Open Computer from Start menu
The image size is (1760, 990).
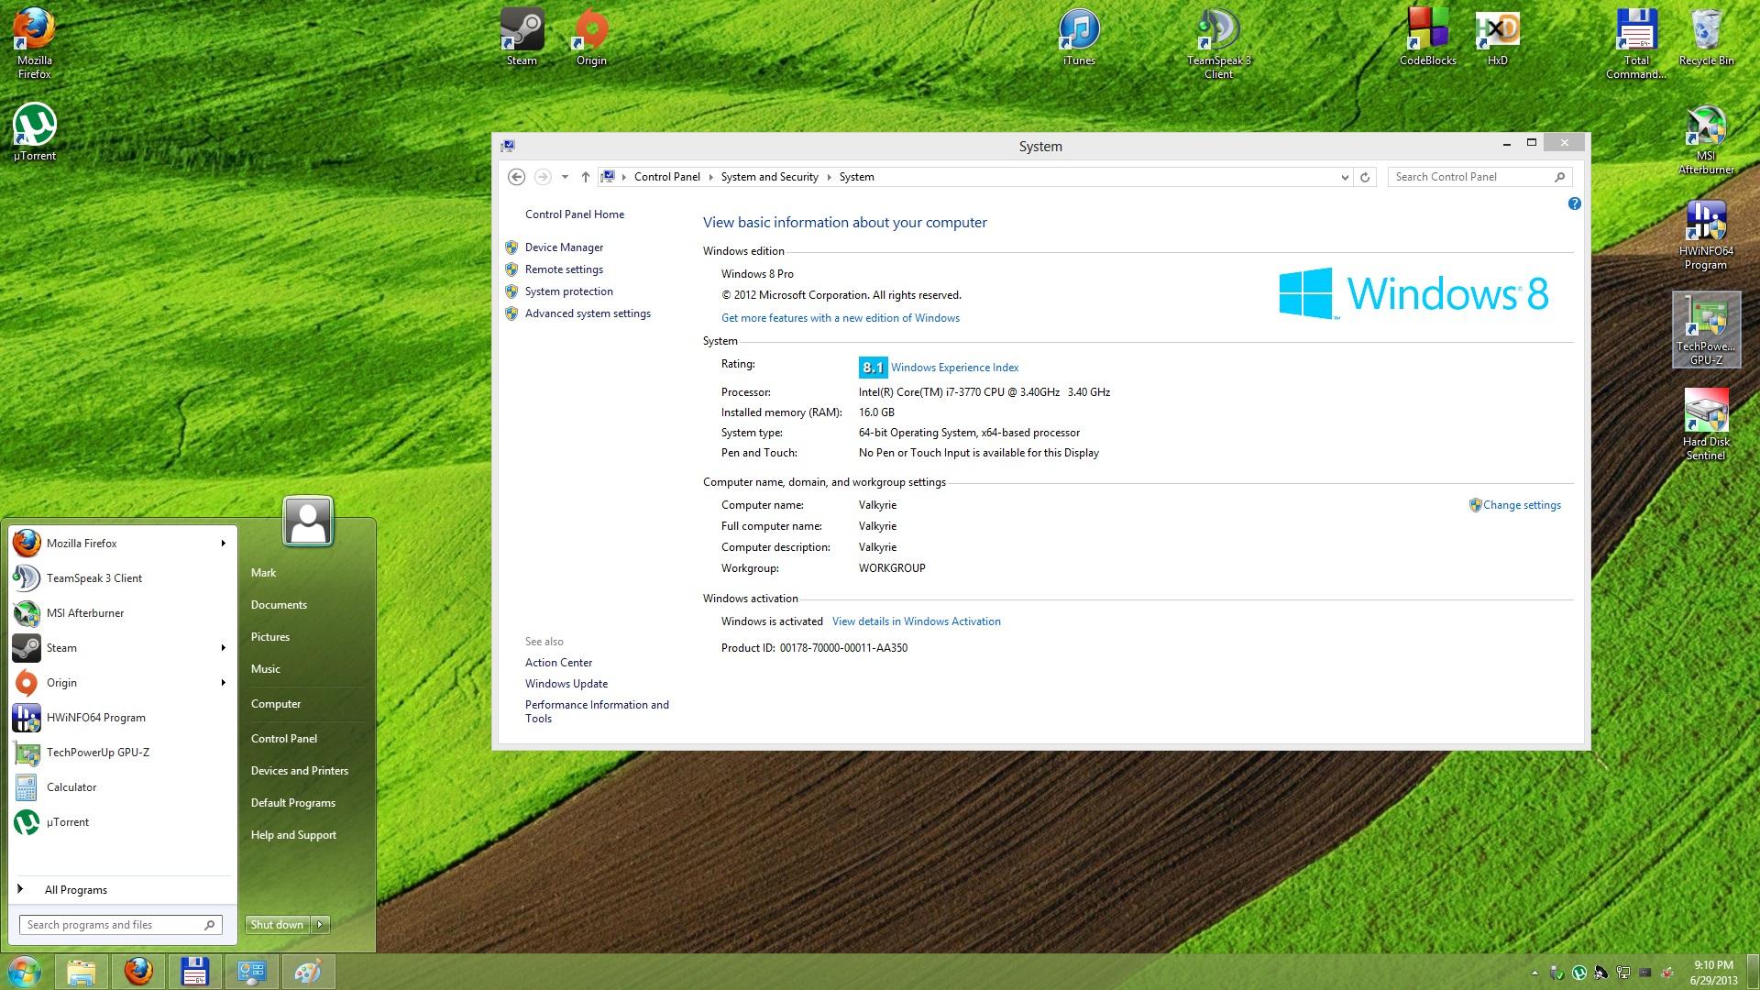point(276,704)
